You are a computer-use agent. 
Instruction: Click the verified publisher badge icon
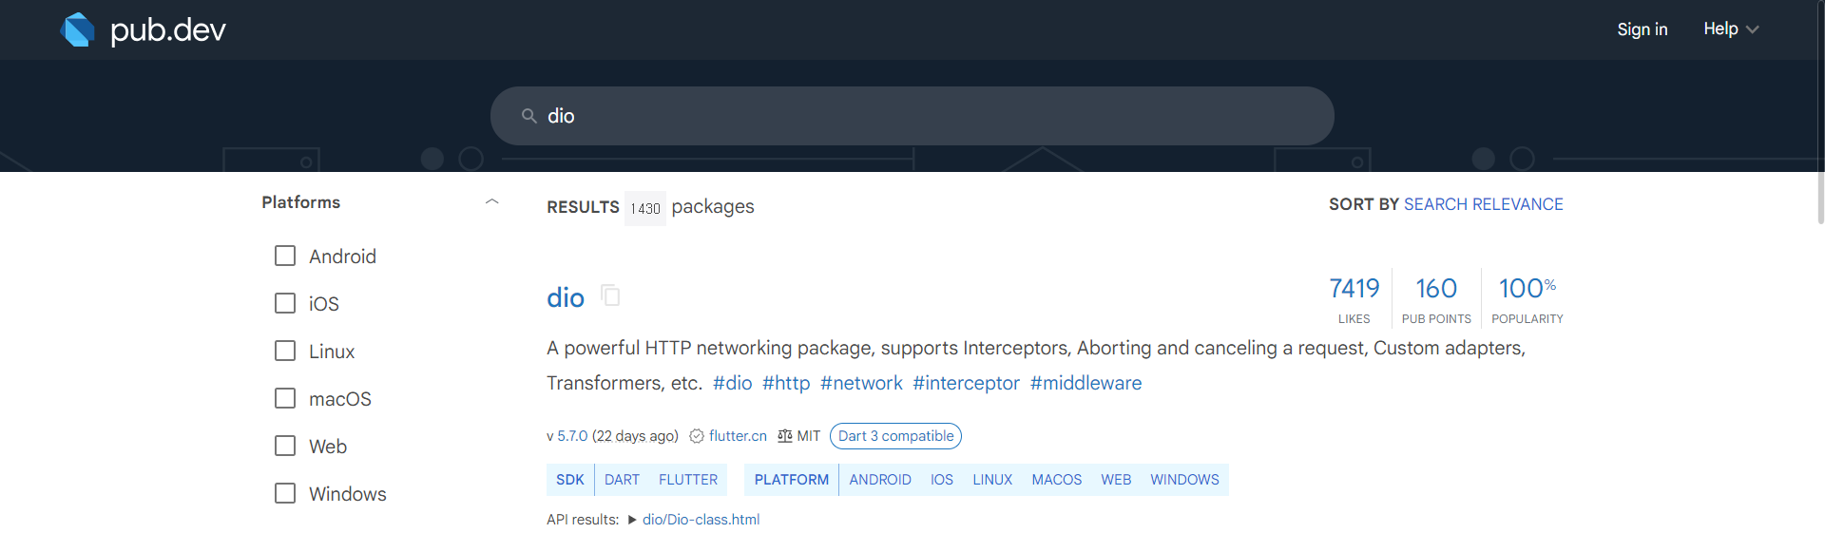697,436
